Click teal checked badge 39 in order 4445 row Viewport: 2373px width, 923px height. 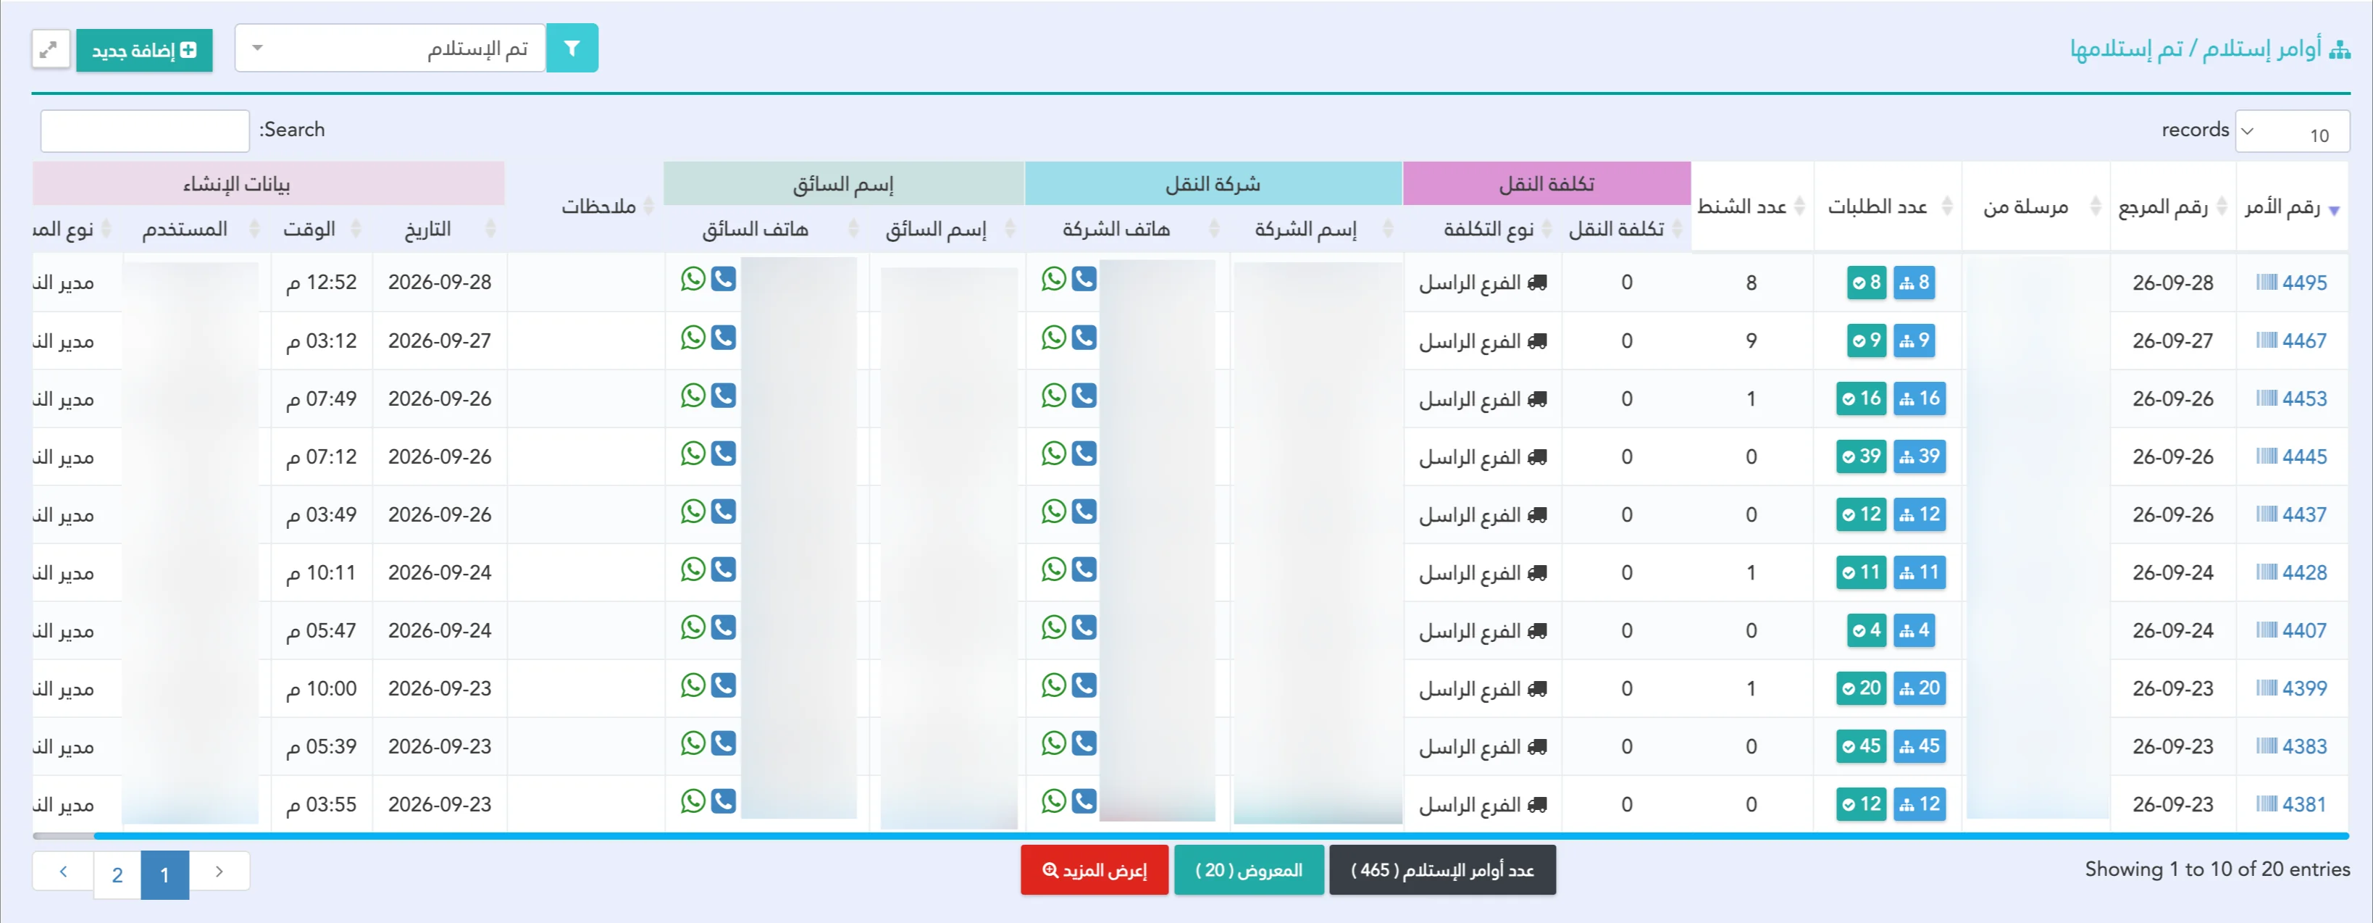tap(1862, 456)
